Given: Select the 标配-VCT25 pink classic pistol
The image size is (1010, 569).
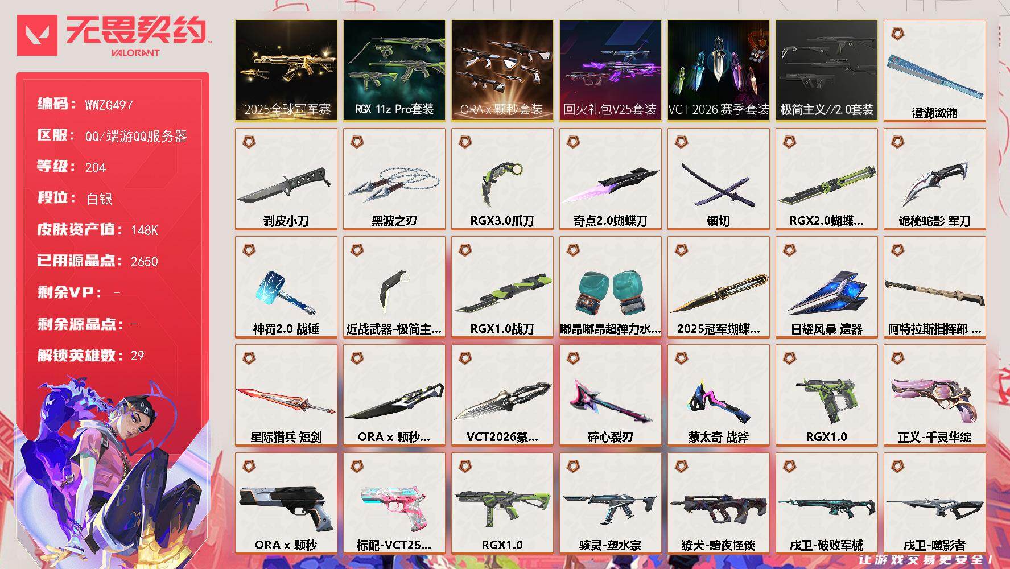Looking at the screenshot, I should (394, 503).
